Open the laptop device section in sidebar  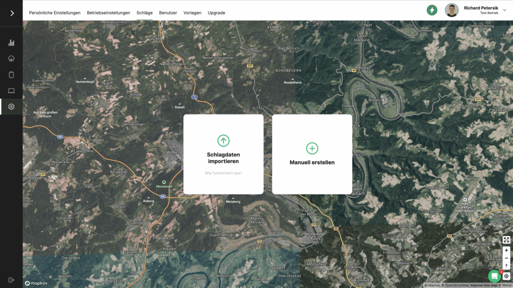[x=11, y=91]
